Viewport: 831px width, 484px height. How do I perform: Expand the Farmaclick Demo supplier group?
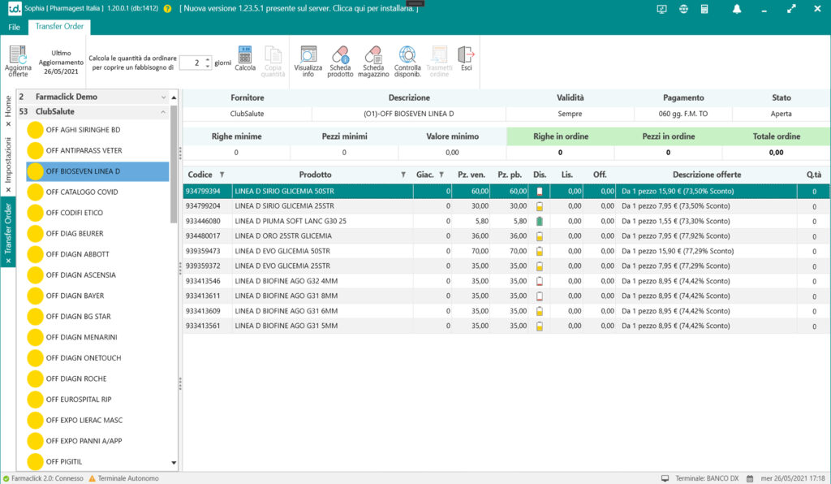pos(164,97)
